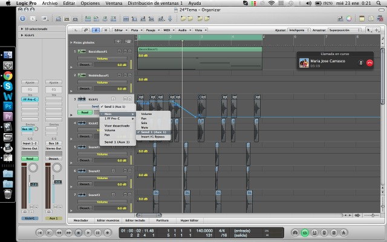Open Photoshop from the dock
Viewport: 387px width, 242px height.
(8, 106)
